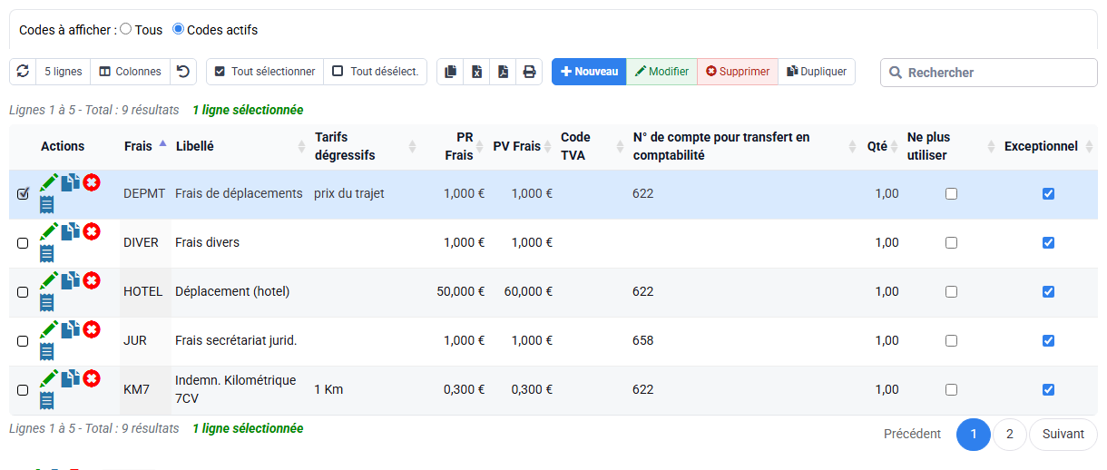Check the KM7 row selection checkbox

point(23,390)
